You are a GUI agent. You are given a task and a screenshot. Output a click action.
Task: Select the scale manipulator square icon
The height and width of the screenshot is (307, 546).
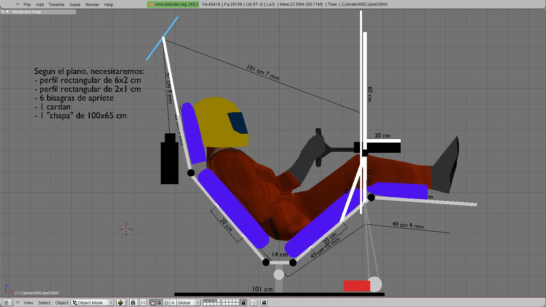(173, 303)
